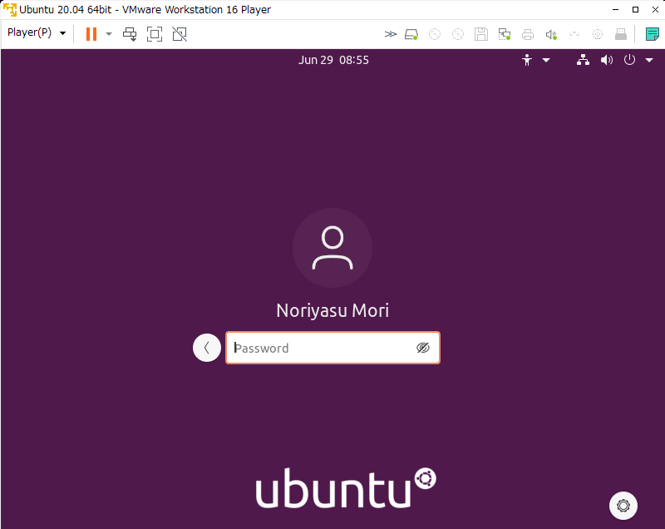This screenshot has height=529, width=665.
Task: Click the hard disk device icon
Action: point(411,34)
